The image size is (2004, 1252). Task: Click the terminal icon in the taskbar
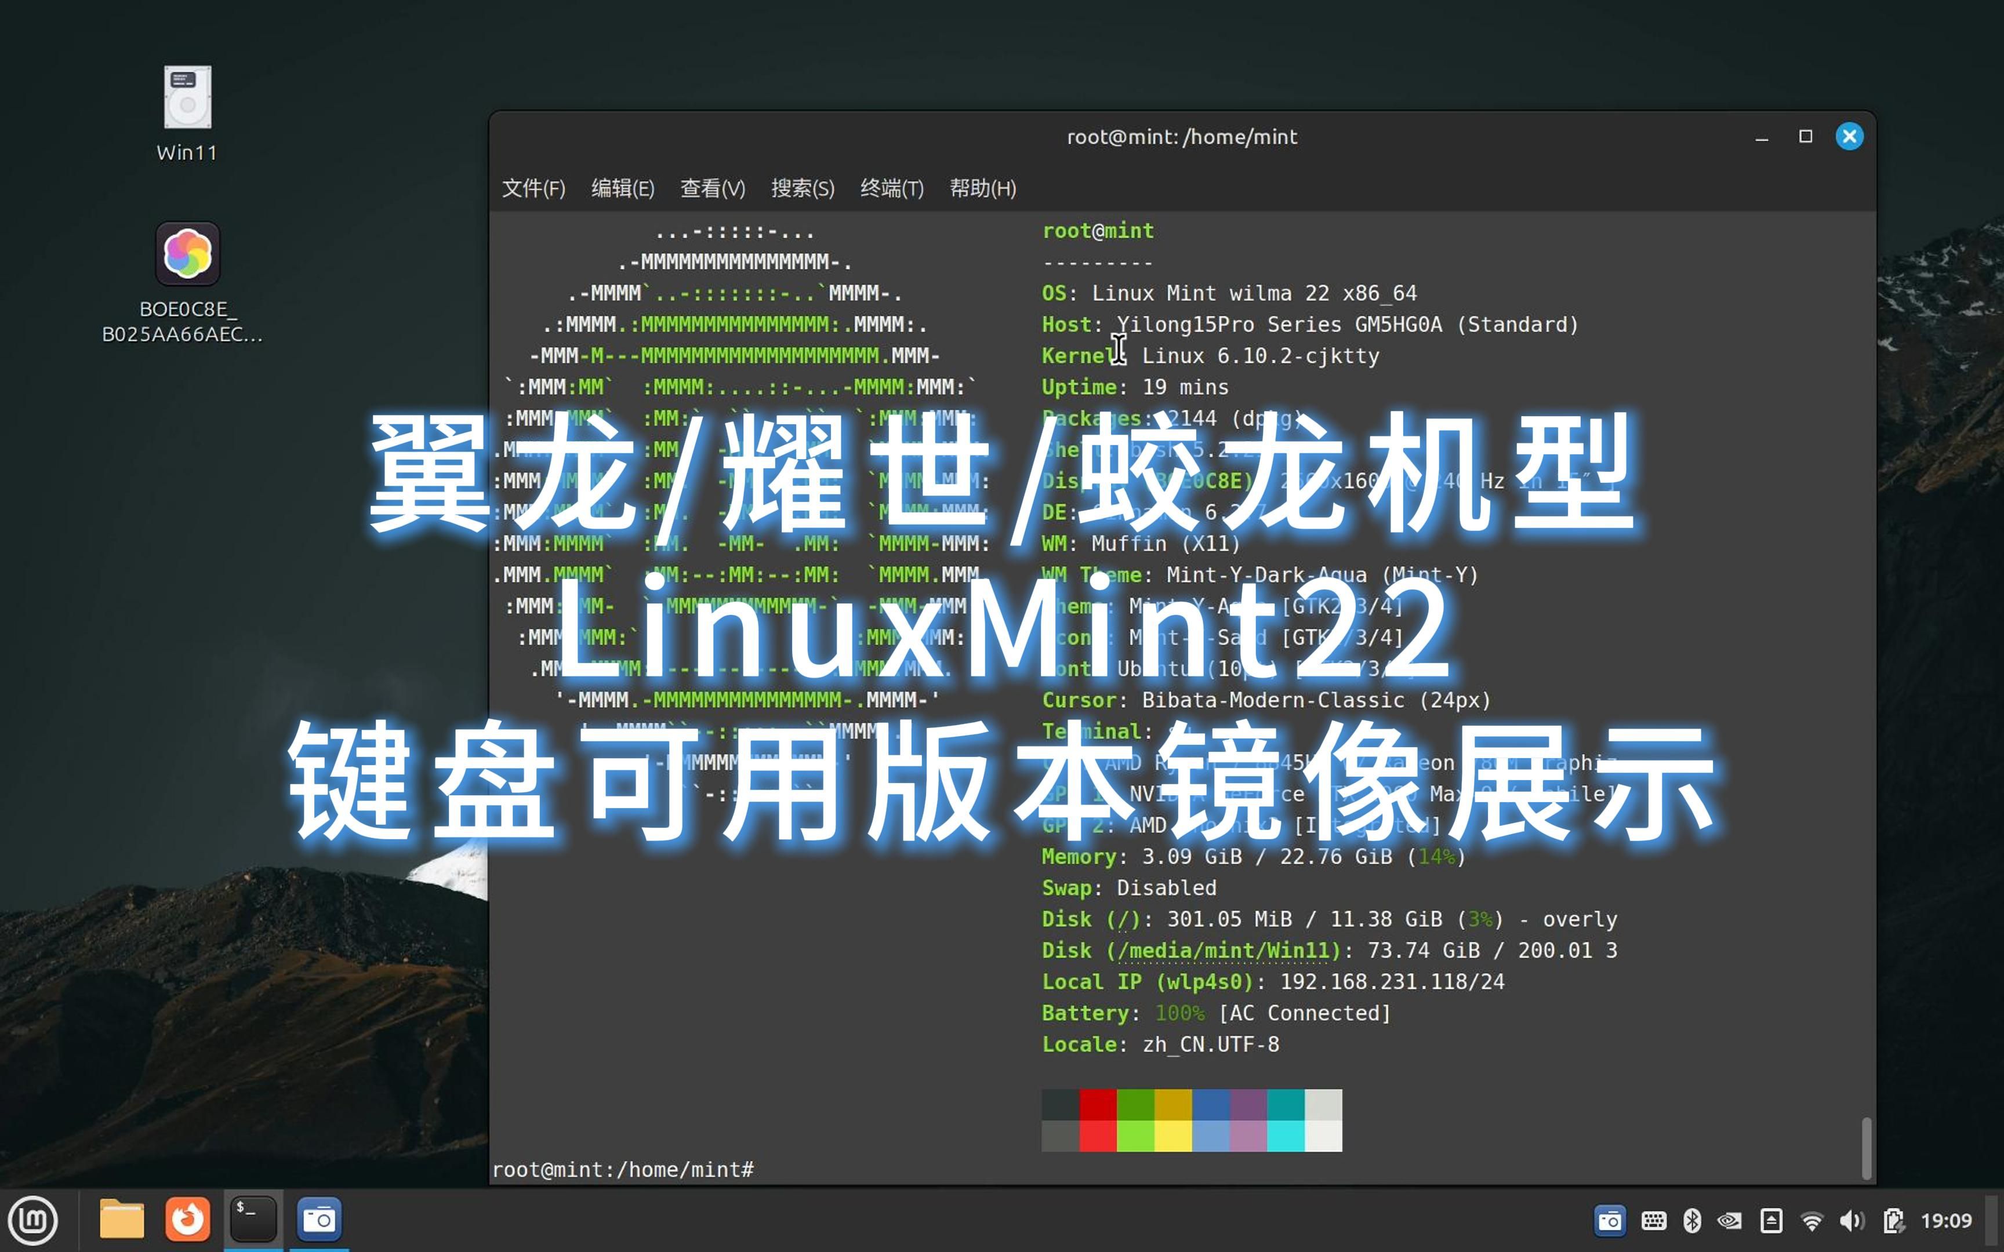[253, 1220]
